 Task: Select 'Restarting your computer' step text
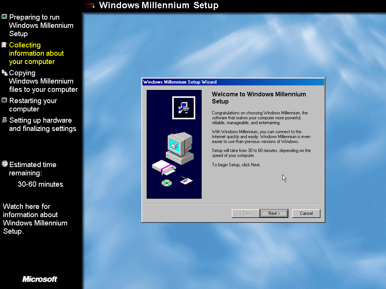[x=33, y=105]
